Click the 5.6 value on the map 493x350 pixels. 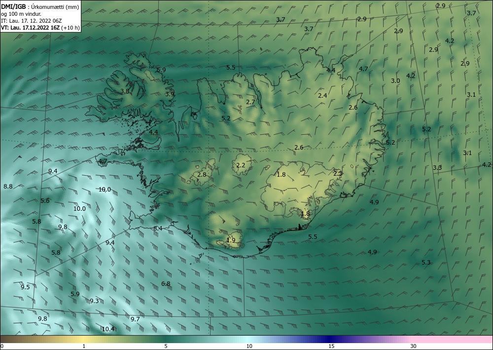45,201
